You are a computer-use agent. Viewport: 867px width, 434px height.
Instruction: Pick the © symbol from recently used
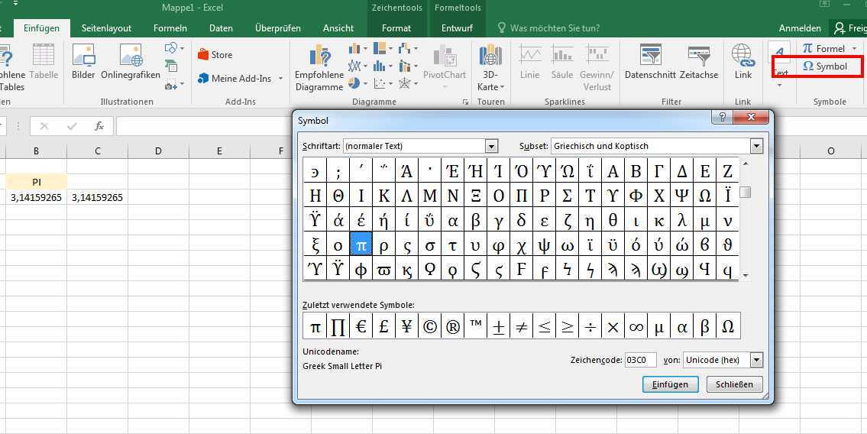429,326
